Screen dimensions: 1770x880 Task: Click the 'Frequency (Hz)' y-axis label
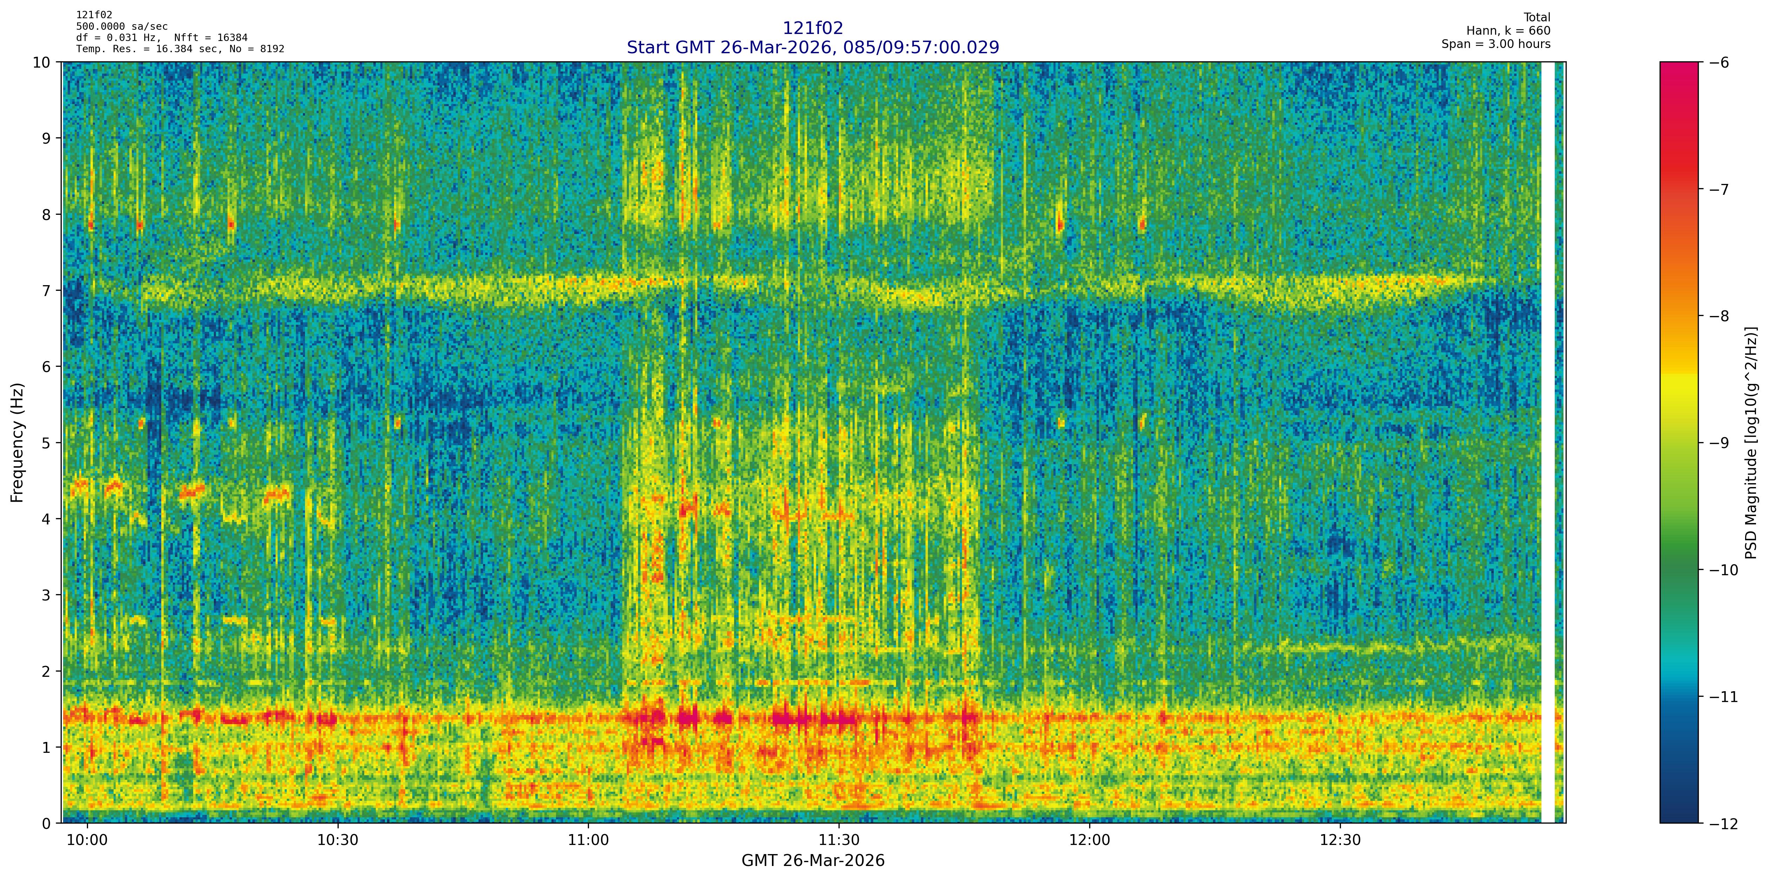(17, 443)
